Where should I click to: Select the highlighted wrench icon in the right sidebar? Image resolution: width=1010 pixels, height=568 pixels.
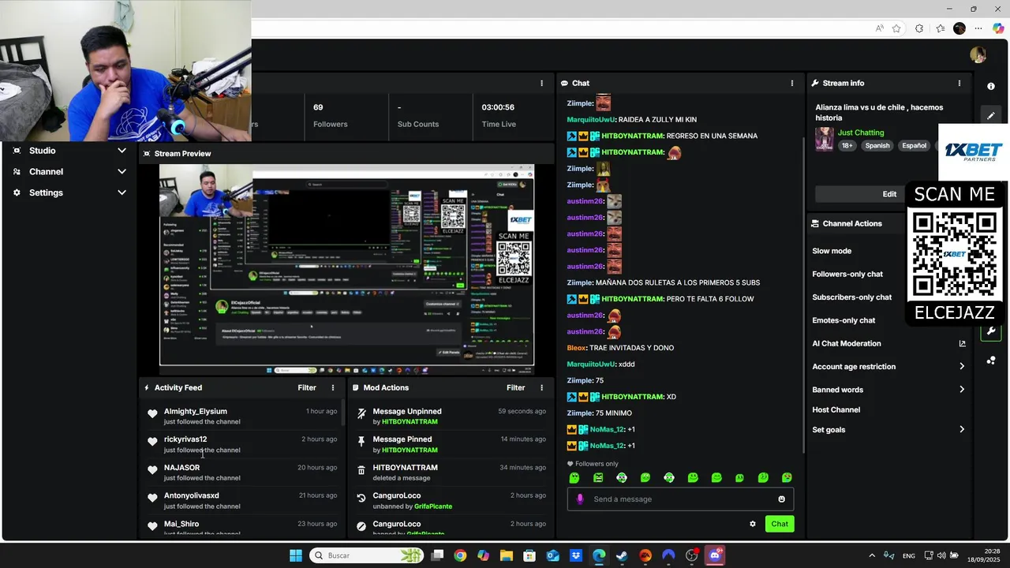click(x=991, y=331)
